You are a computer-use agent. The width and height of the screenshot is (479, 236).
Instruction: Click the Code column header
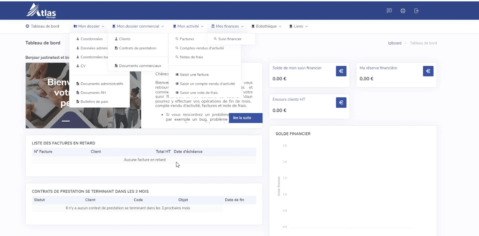(138, 200)
